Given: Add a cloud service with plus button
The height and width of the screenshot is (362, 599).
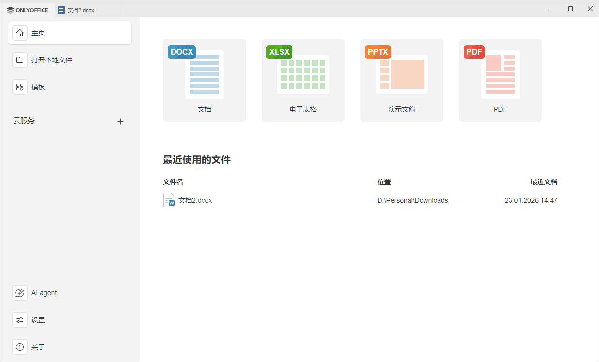Looking at the screenshot, I should pyautogui.click(x=121, y=121).
